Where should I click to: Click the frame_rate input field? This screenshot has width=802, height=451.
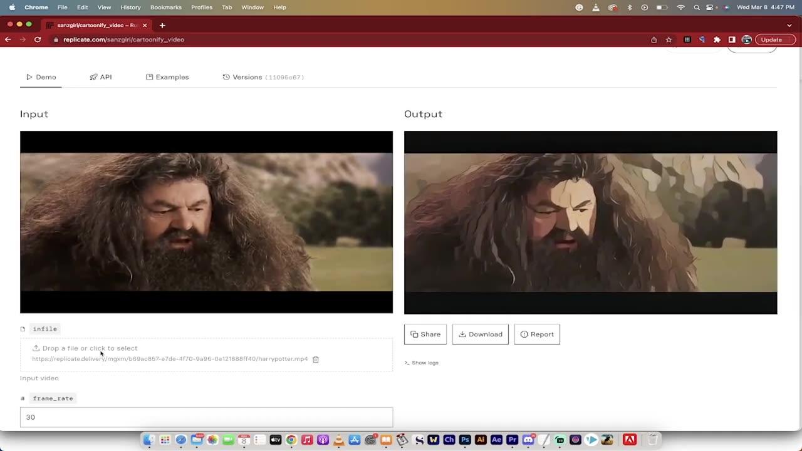206,417
